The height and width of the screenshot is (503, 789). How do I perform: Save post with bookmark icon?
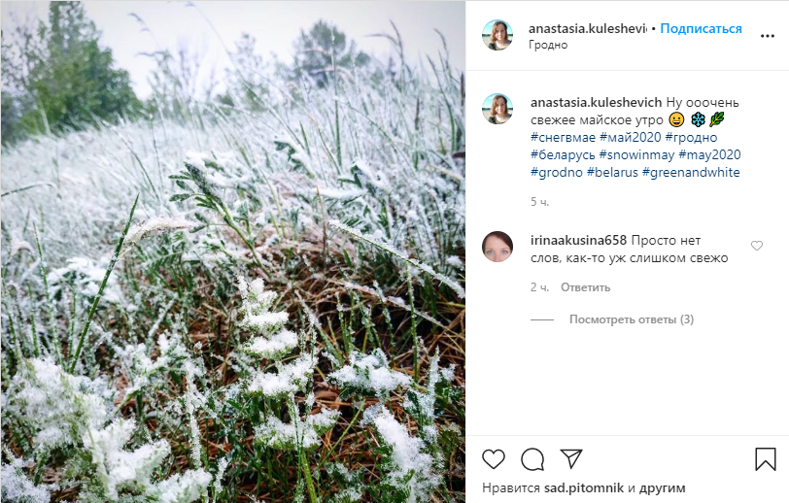point(766,459)
